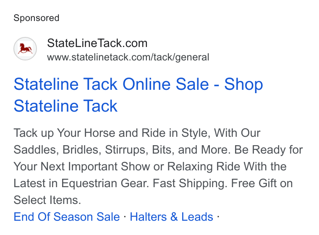This screenshot has height=235, width=319.
Task: Click the dot separator between the sitelinks
Action: (x=125, y=217)
